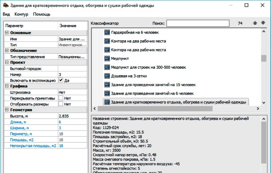Enable Перекрывать примитивы checkbox
This screenshot has width=271, height=173.
pyautogui.click(x=61, y=98)
